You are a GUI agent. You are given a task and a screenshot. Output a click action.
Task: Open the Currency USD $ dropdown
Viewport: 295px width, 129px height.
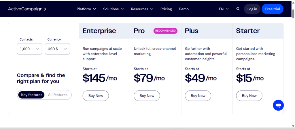click(57, 49)
